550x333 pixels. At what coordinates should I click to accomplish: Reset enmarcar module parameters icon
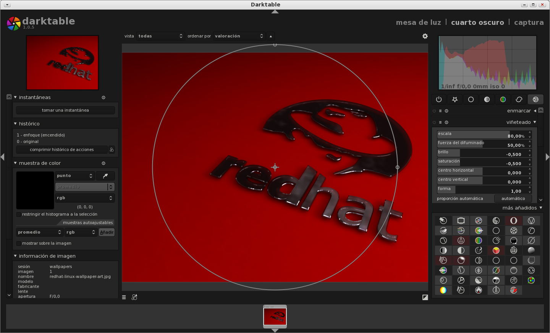(x=446, y=111)
